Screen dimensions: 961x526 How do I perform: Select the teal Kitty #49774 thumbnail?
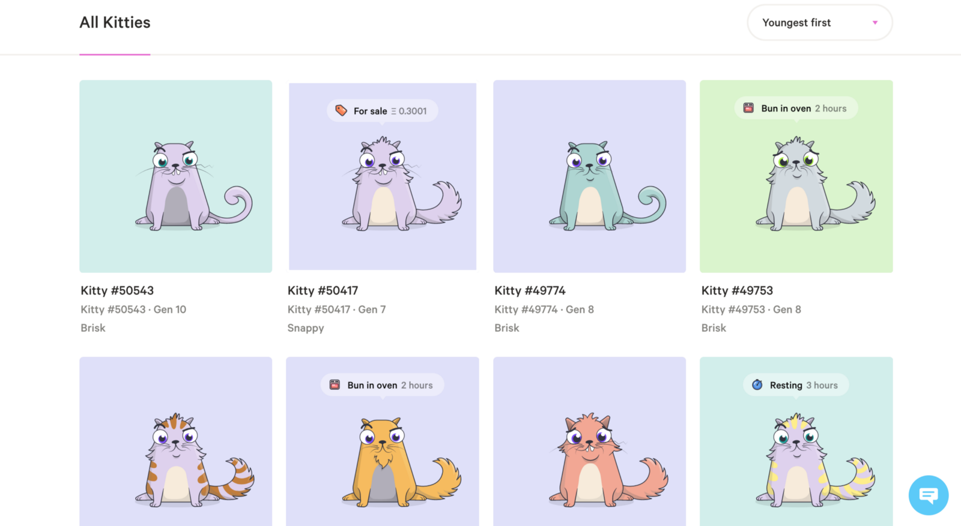click(589, 177)
